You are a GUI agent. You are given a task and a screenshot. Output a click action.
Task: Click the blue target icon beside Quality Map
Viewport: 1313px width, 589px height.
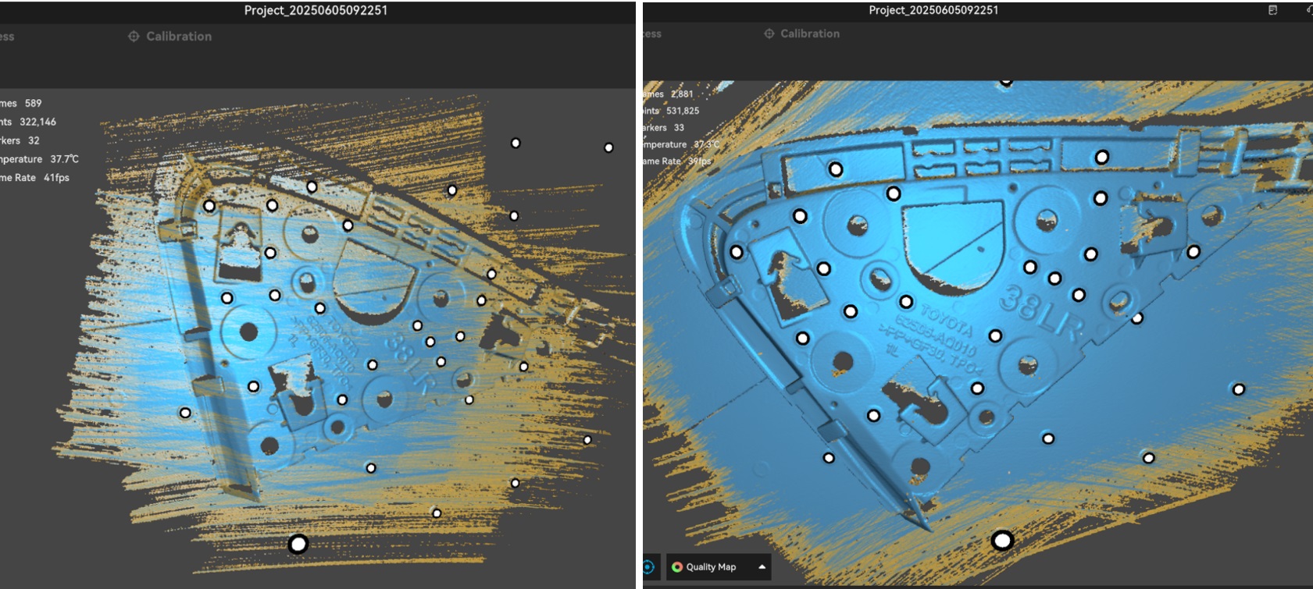coord(649,567)
